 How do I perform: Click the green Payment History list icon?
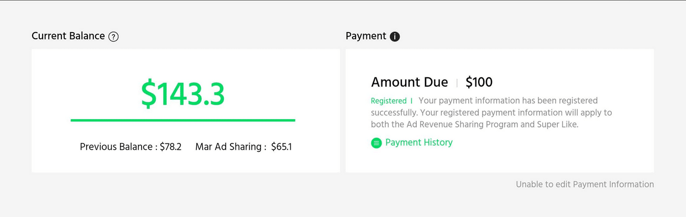376,143
